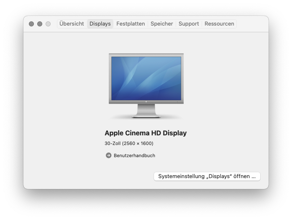The height and width of the screenshot is (220, 292).
Task: Select the Displays tab
Action: click(x=100, y=24)
